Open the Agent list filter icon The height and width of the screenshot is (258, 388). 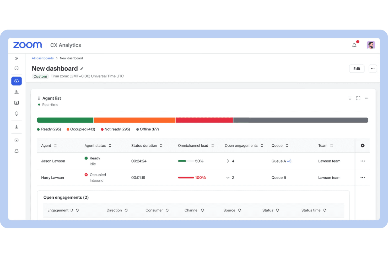pos(350,98)
